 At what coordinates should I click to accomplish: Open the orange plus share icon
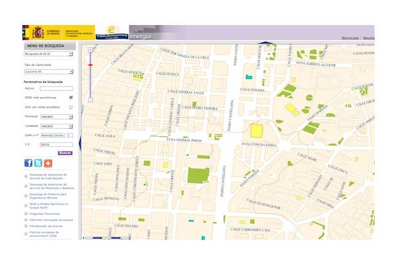pos(48,163)
